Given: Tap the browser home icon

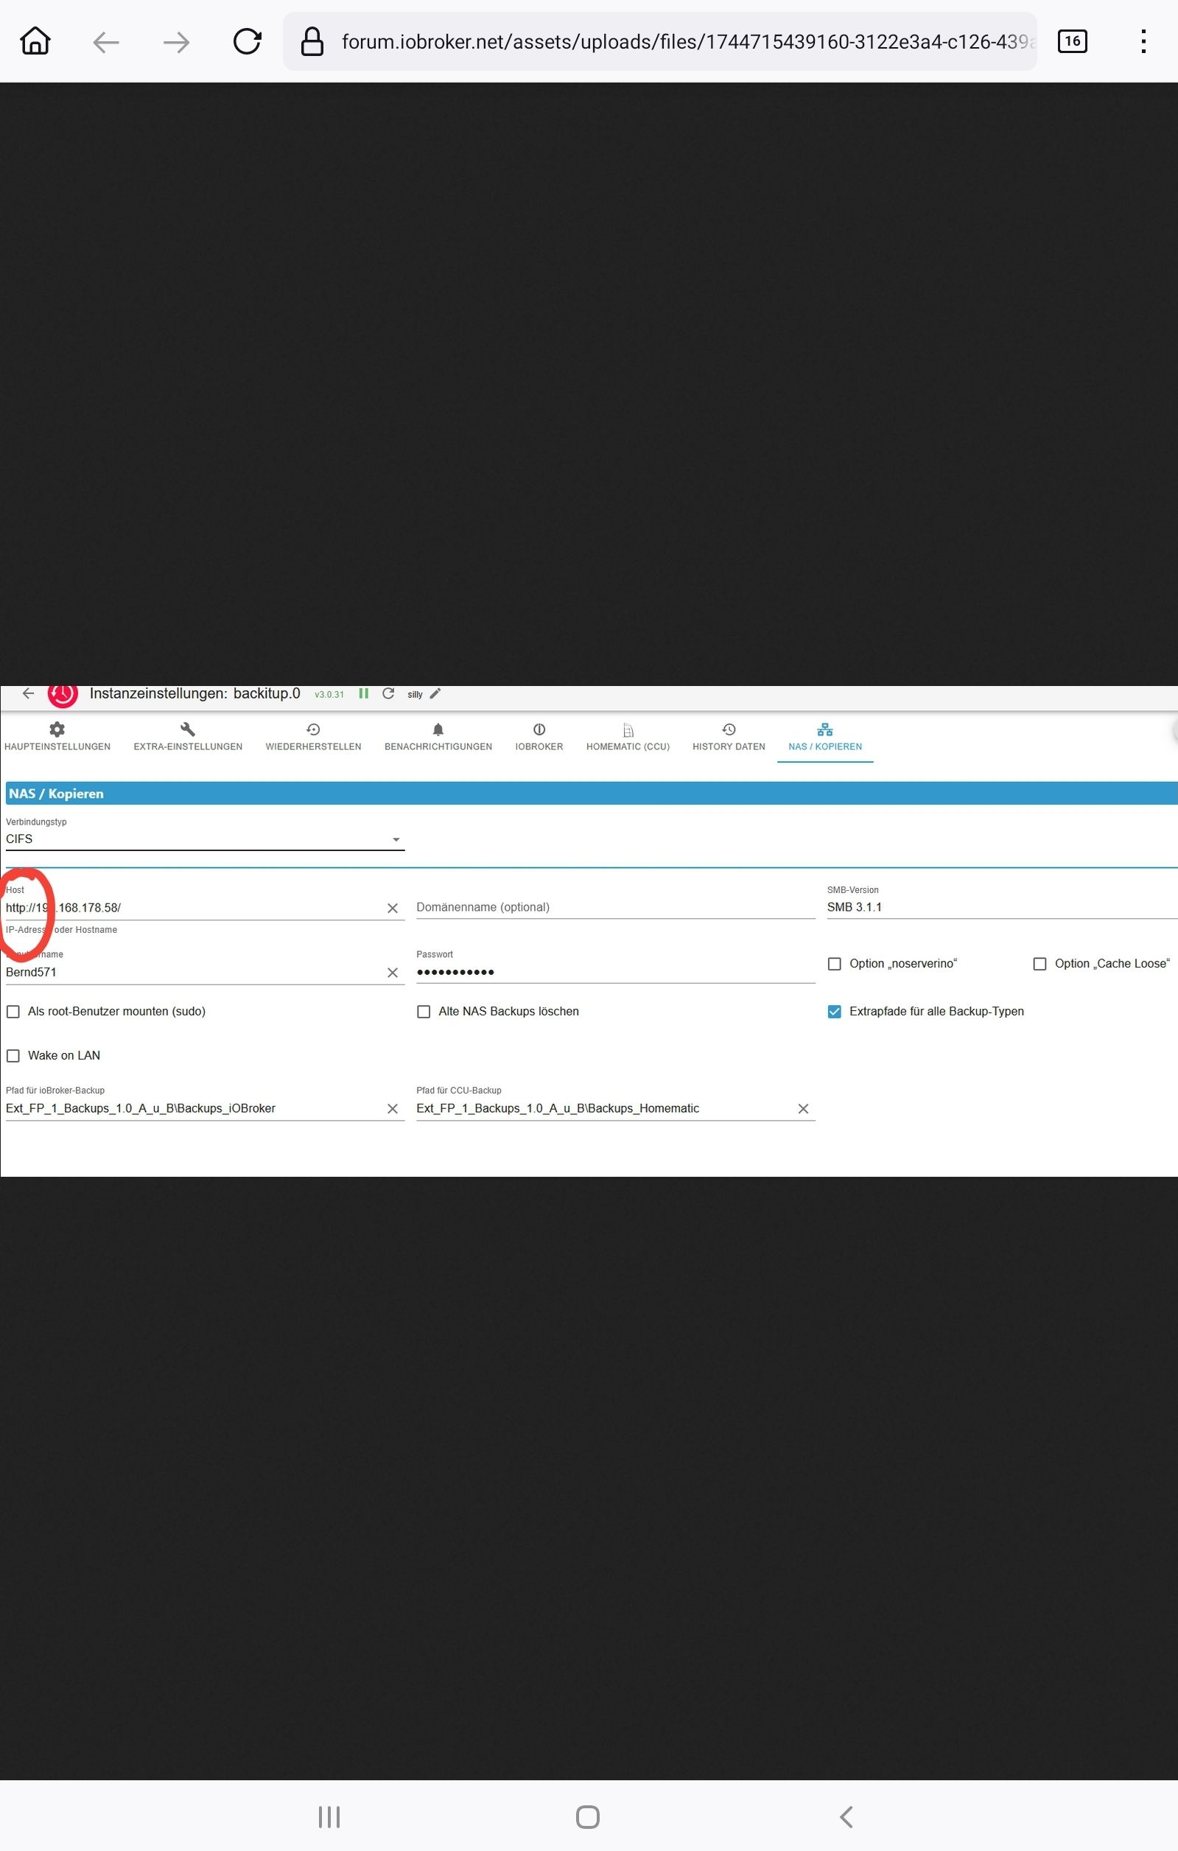Looking at the screenshot, I should [x=35, y=41].
